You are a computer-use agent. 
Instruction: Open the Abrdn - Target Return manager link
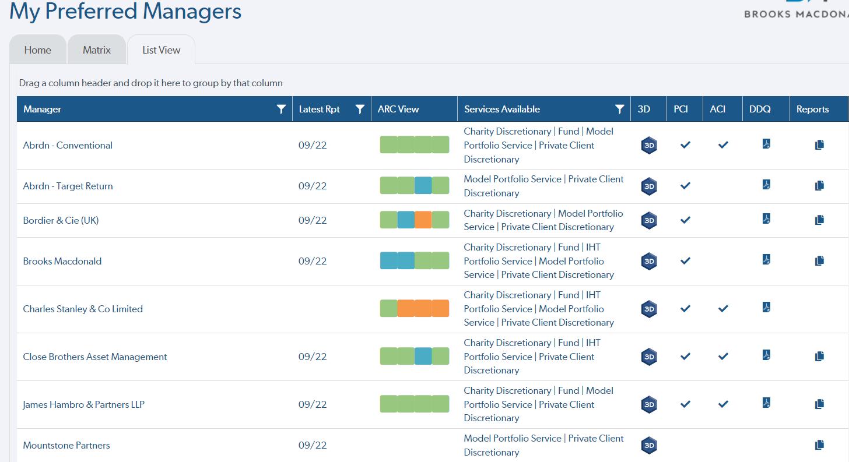(68, 186)
